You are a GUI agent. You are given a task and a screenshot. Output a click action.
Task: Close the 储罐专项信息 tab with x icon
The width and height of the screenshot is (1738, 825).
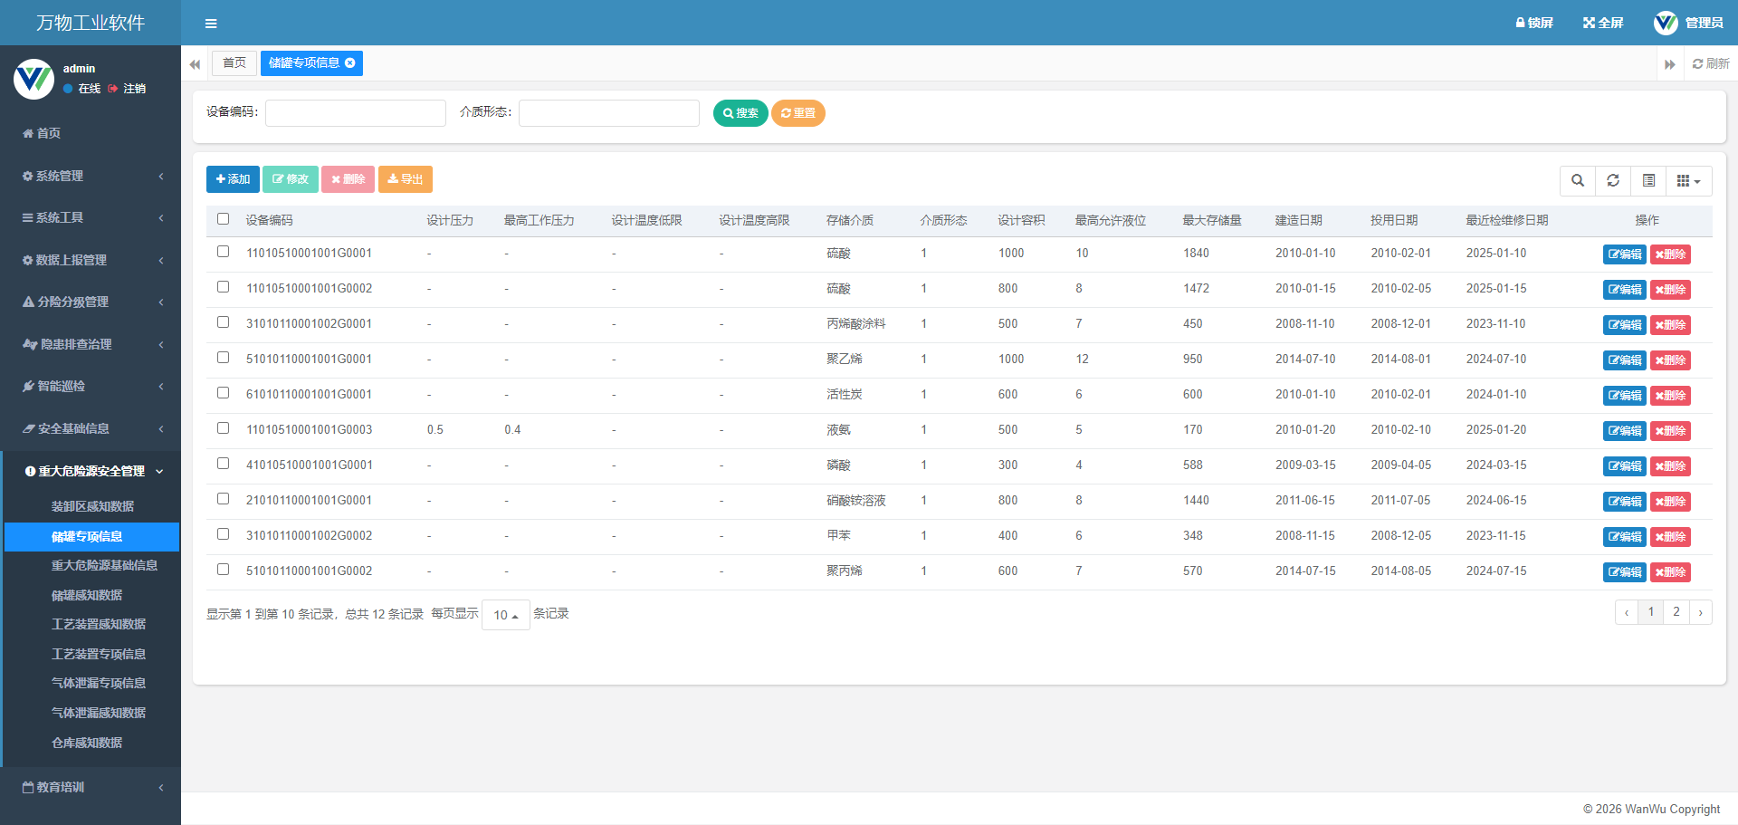(350, 63)
